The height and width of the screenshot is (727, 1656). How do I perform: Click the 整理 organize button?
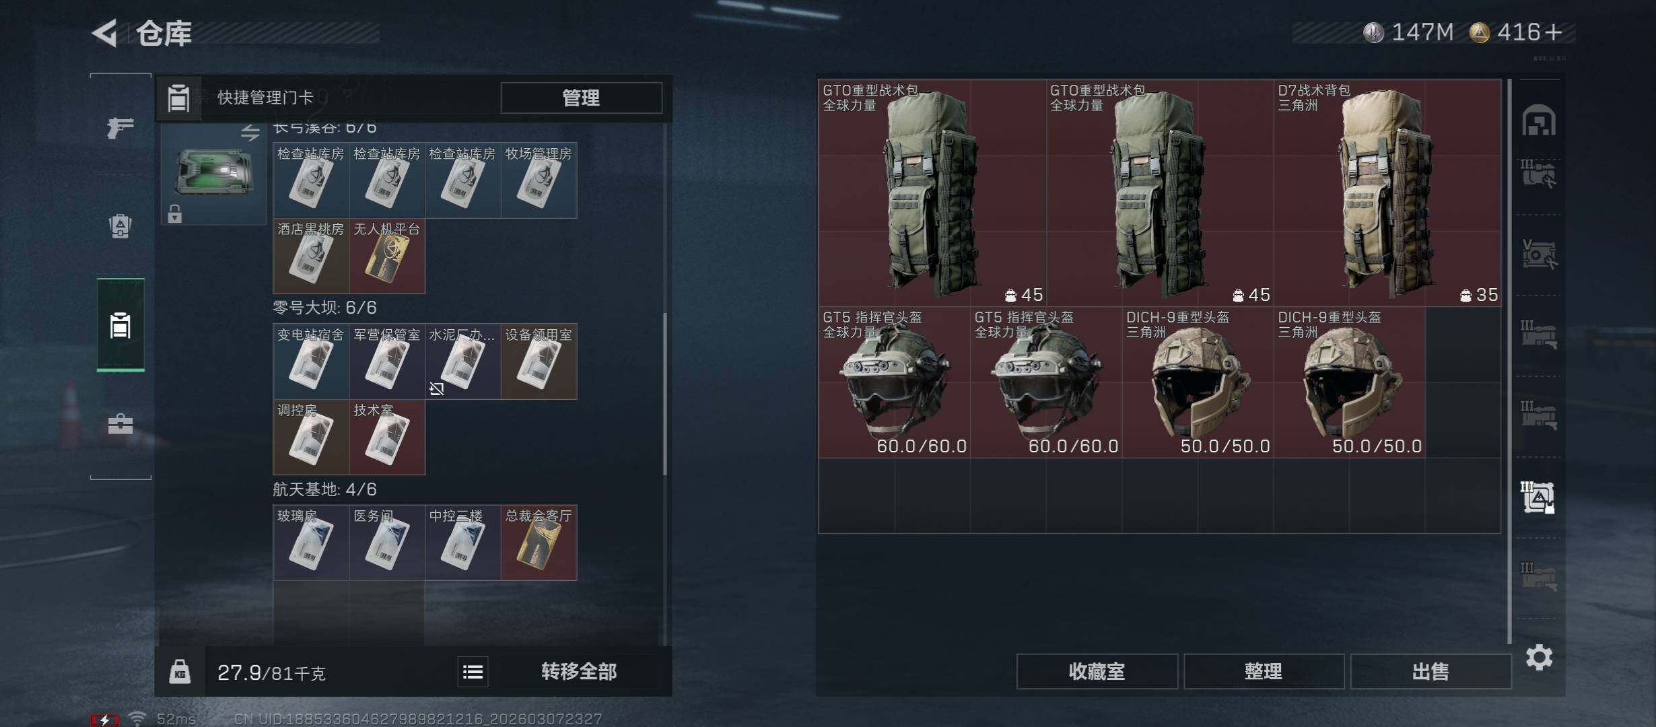pos(1264,671)
